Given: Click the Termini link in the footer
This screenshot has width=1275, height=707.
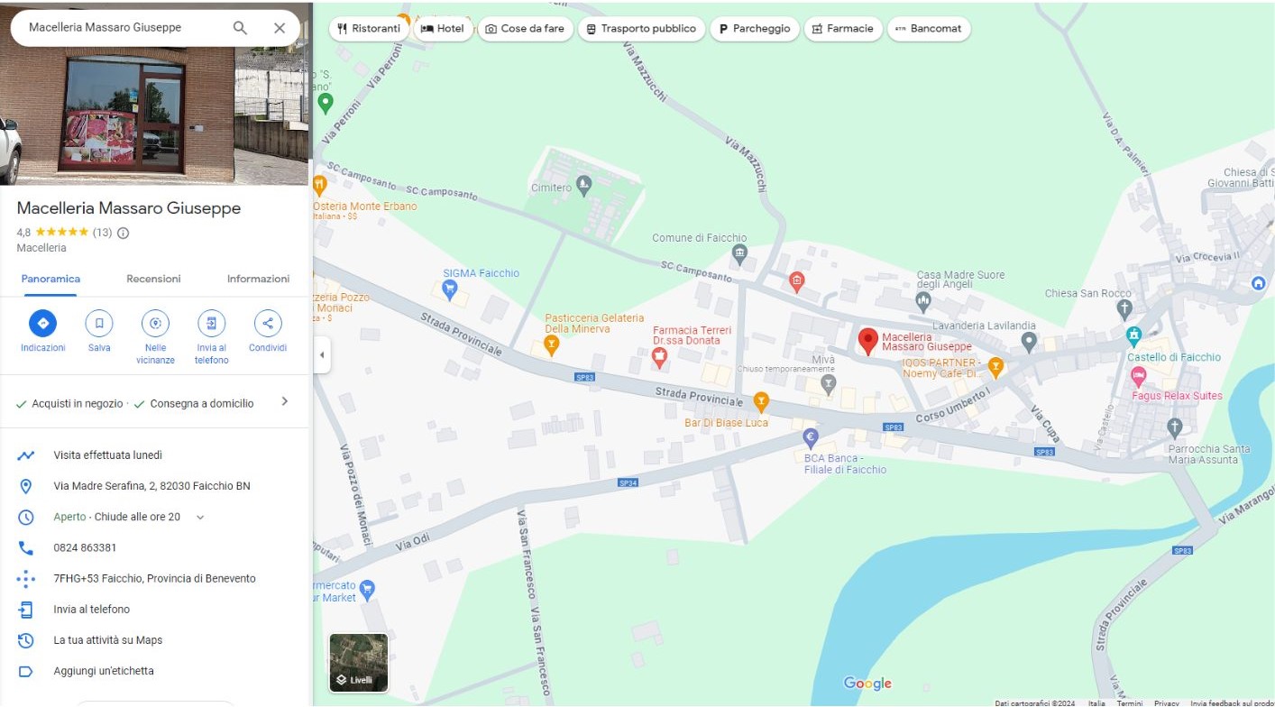Looking at the screenshot, I should (x=1130, y=702).
